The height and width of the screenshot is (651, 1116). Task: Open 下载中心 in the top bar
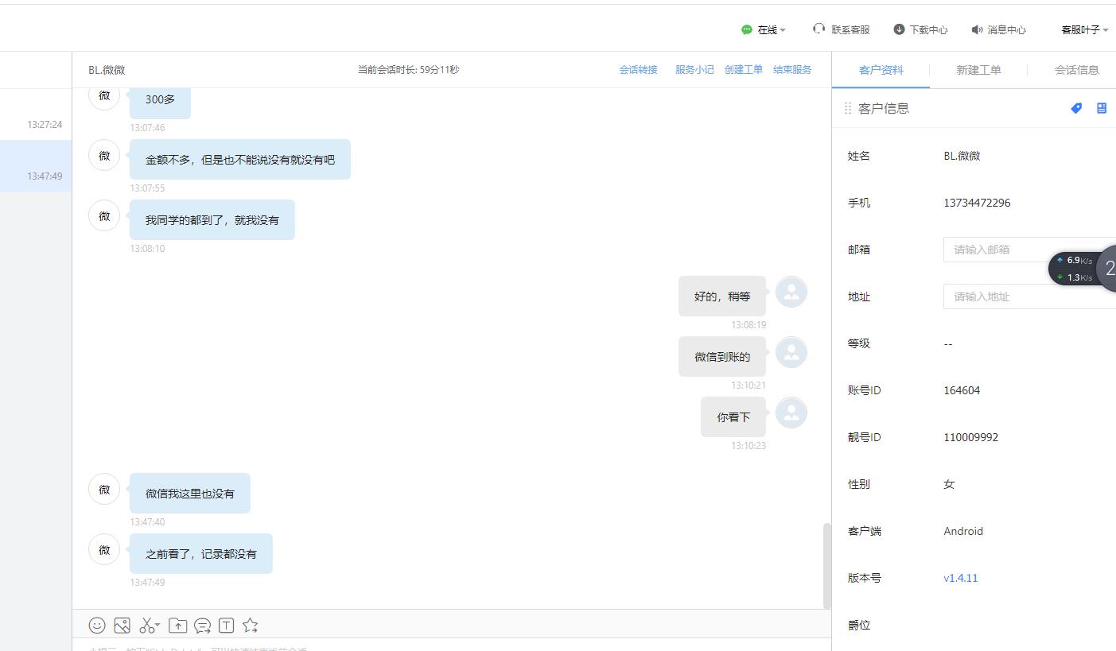coord(920,30)
